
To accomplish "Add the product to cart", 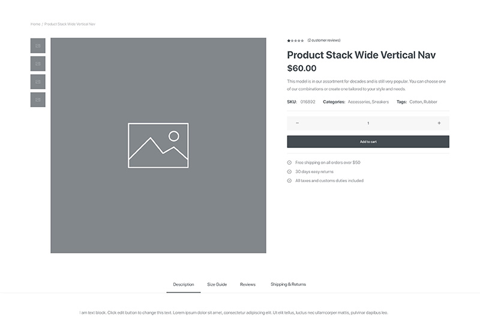I will coord(368,141).
